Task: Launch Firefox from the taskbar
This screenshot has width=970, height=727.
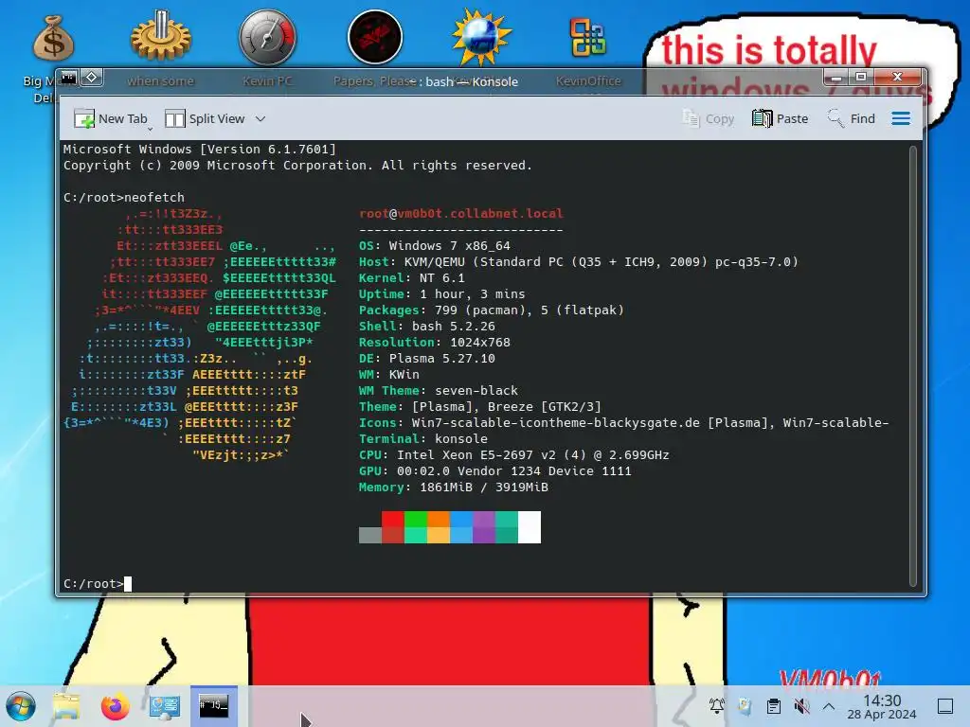Action: 115,706
